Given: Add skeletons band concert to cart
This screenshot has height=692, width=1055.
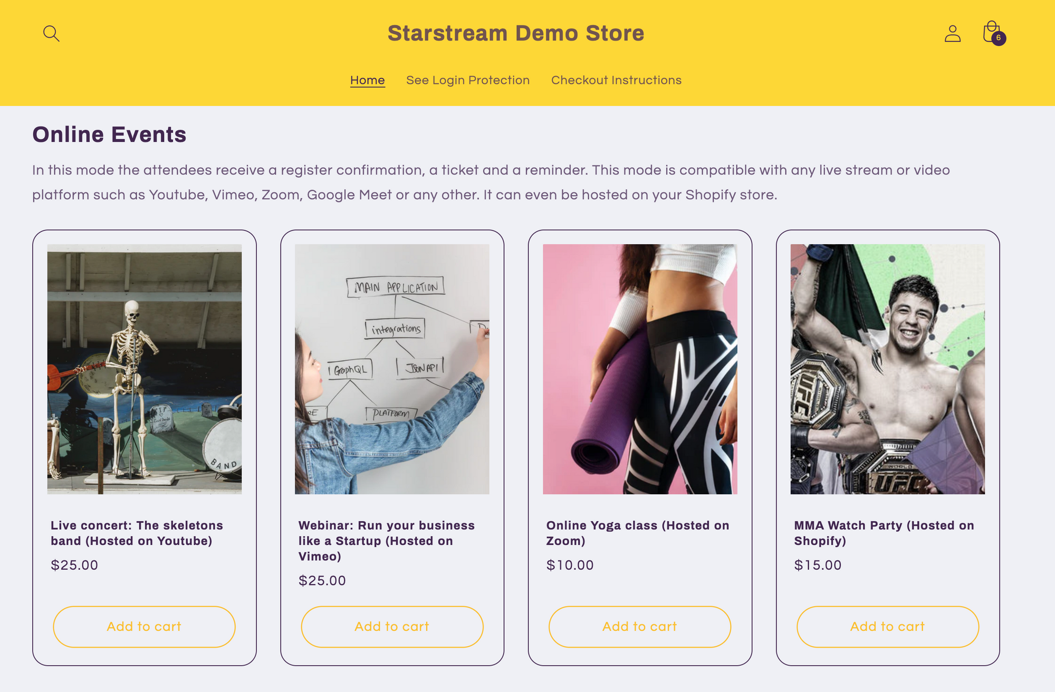Looking at the screenshot, I should tap(144, 627).
